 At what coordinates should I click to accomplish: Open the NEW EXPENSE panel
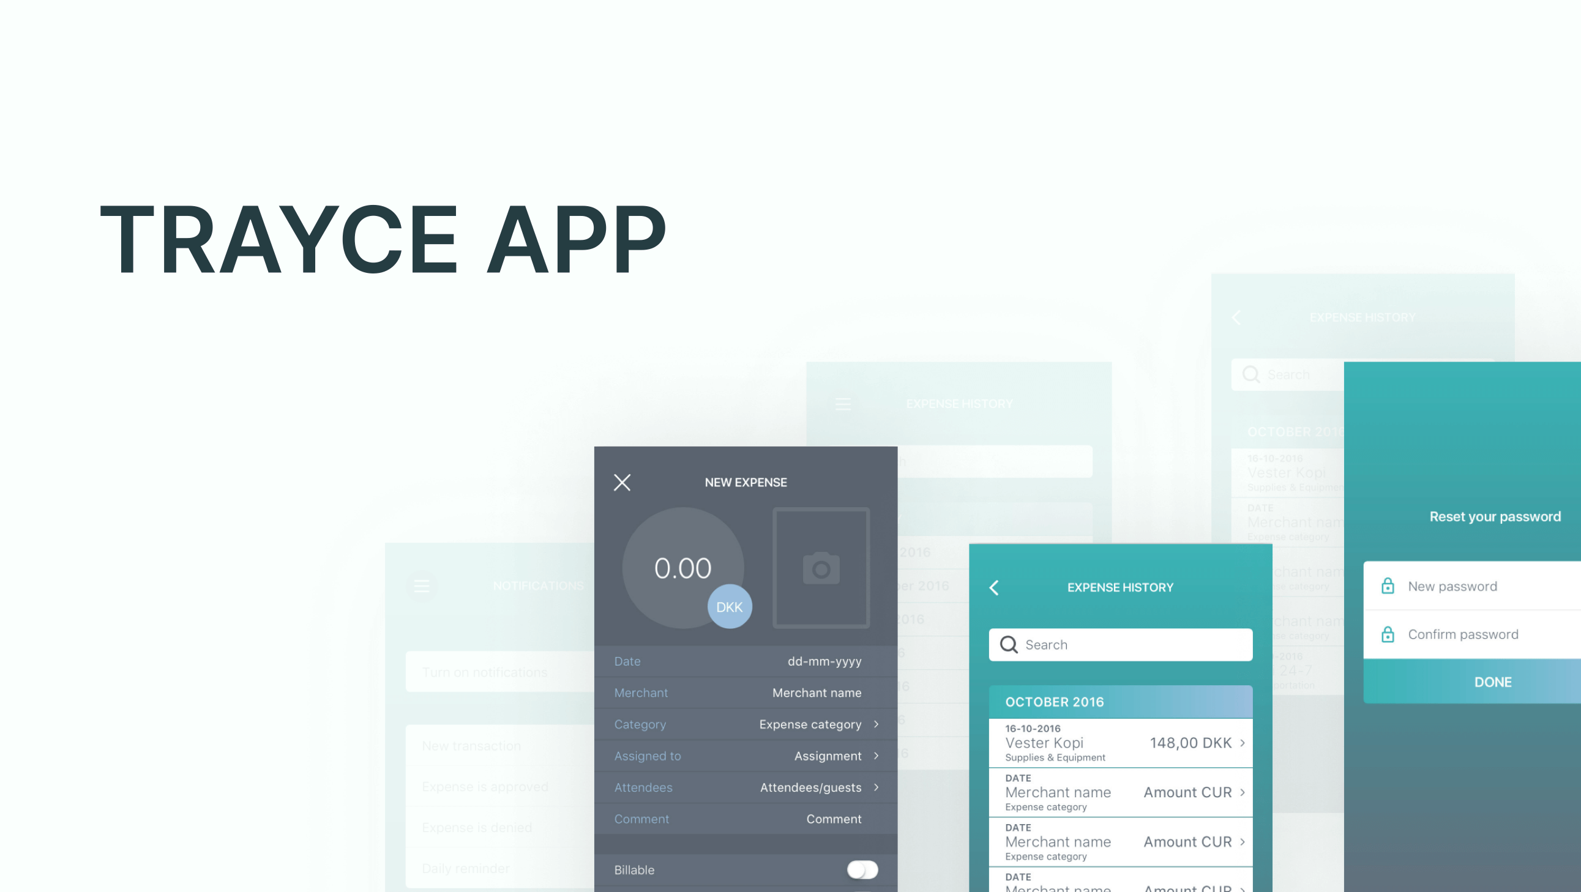pyautogui.click(x=745, y=482)
